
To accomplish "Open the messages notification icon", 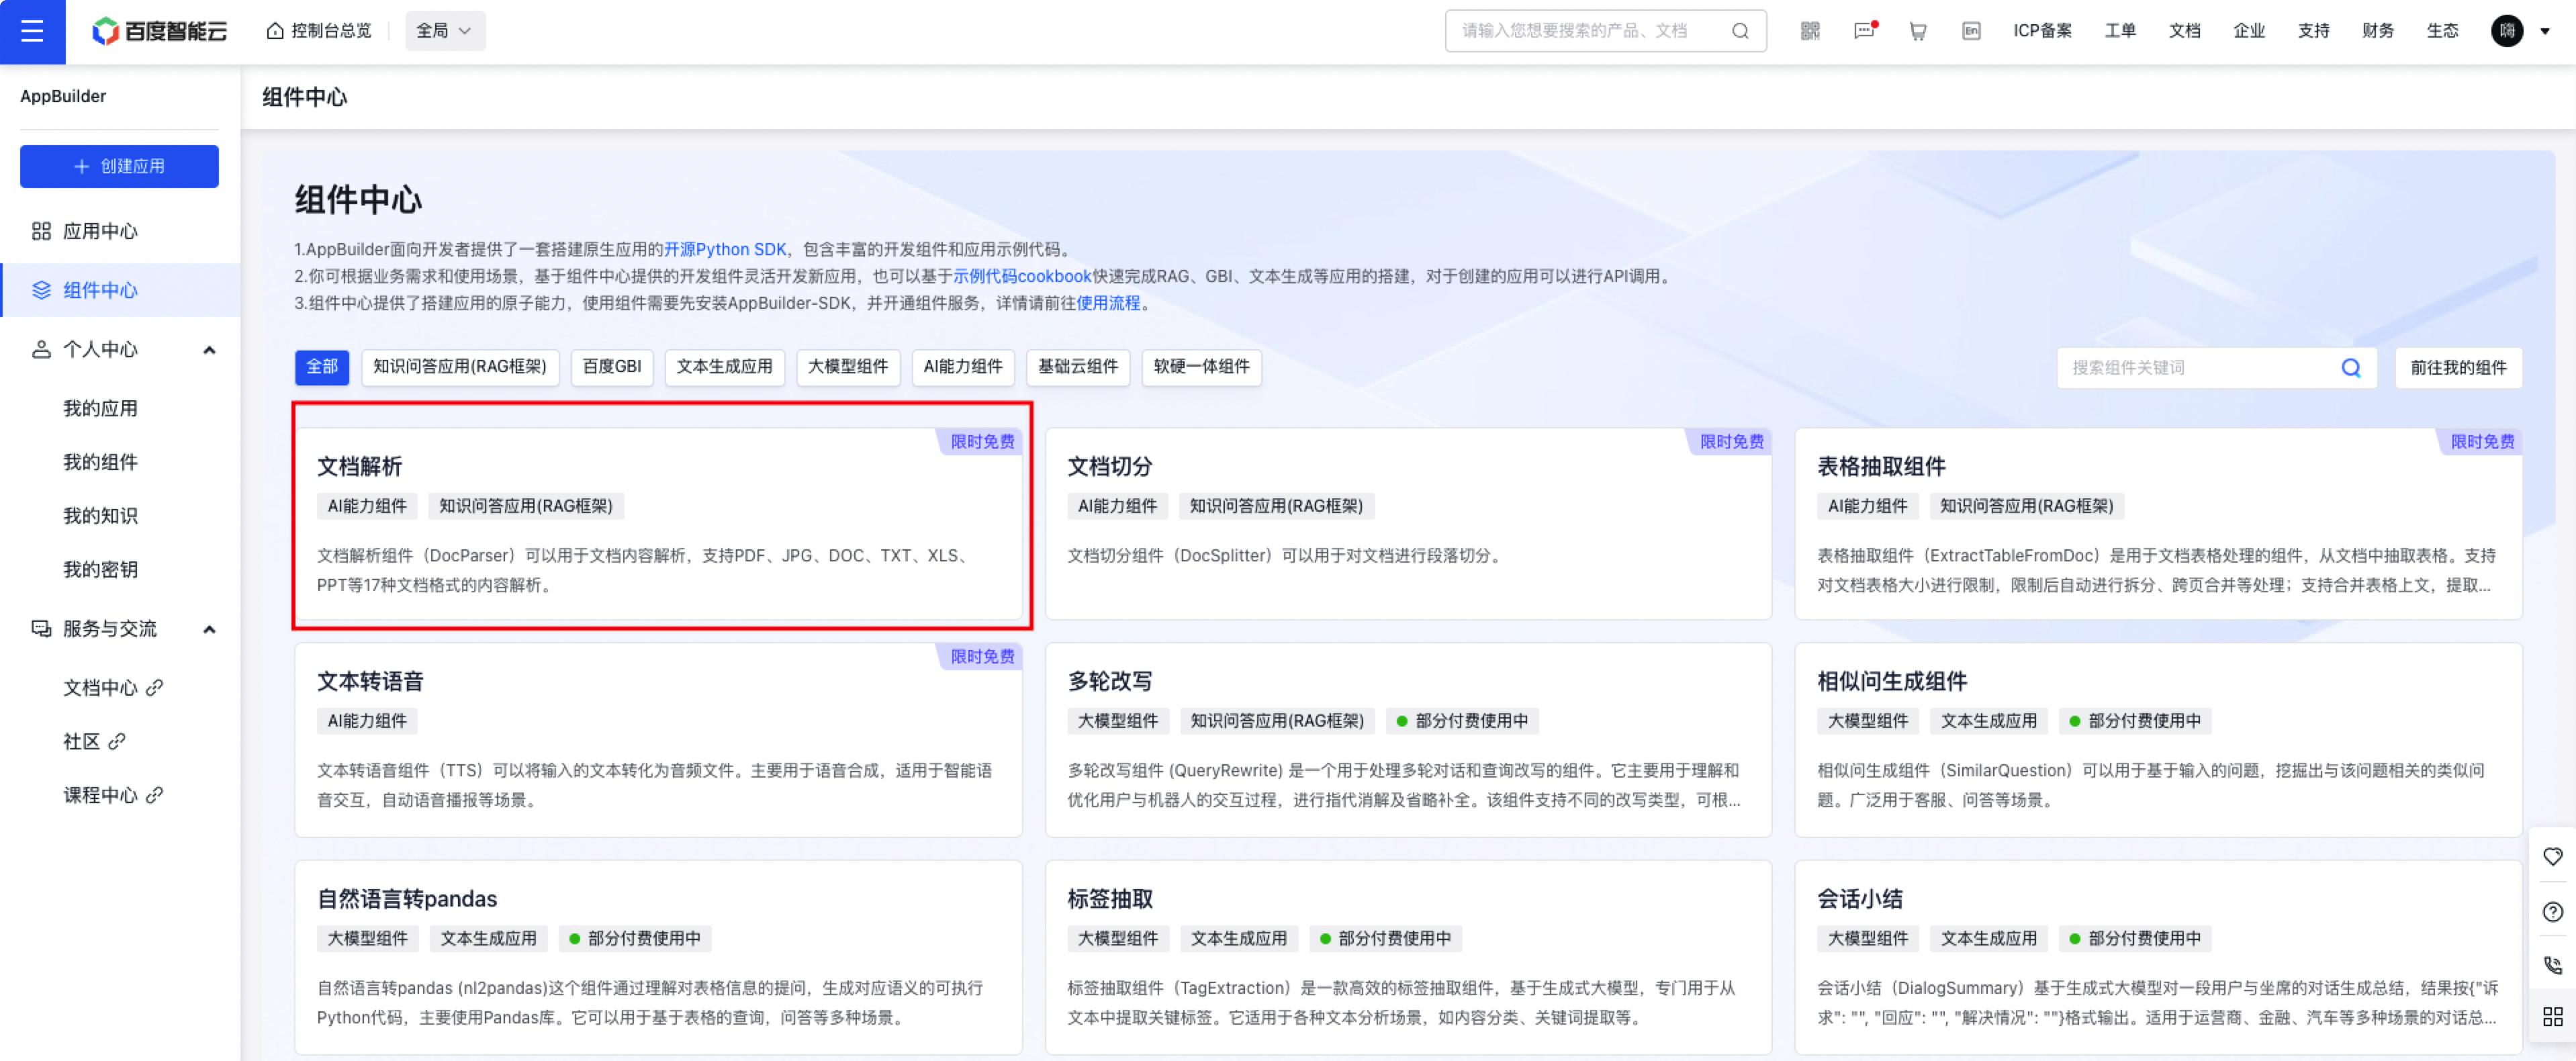I will 1865,31.
